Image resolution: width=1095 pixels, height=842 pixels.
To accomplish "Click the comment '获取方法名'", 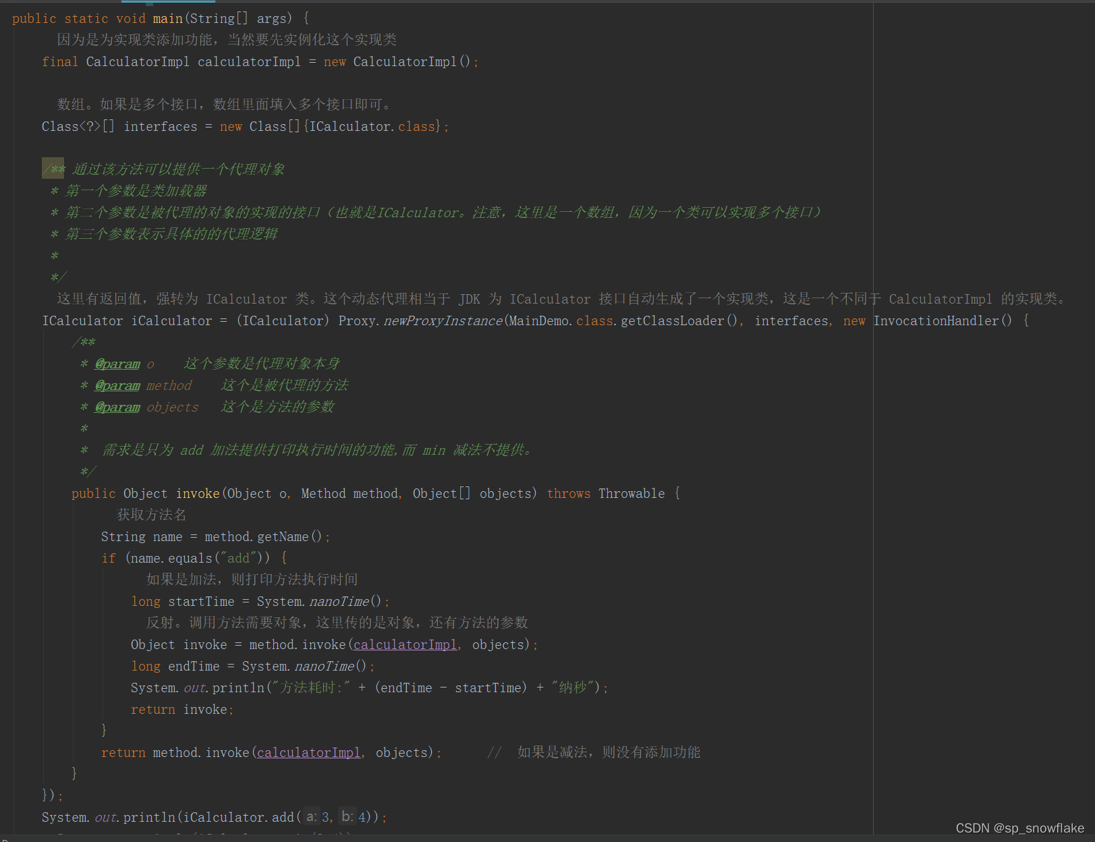I will [152, 515].
